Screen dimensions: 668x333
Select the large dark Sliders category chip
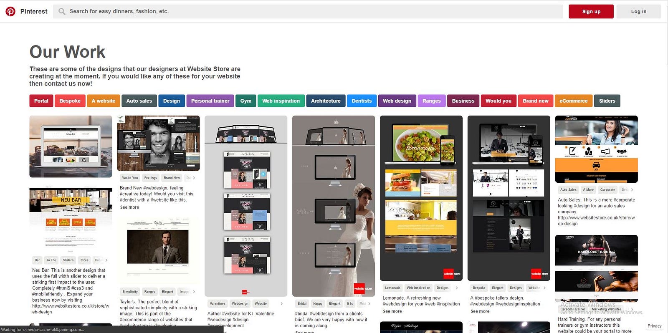coord(607,101)
